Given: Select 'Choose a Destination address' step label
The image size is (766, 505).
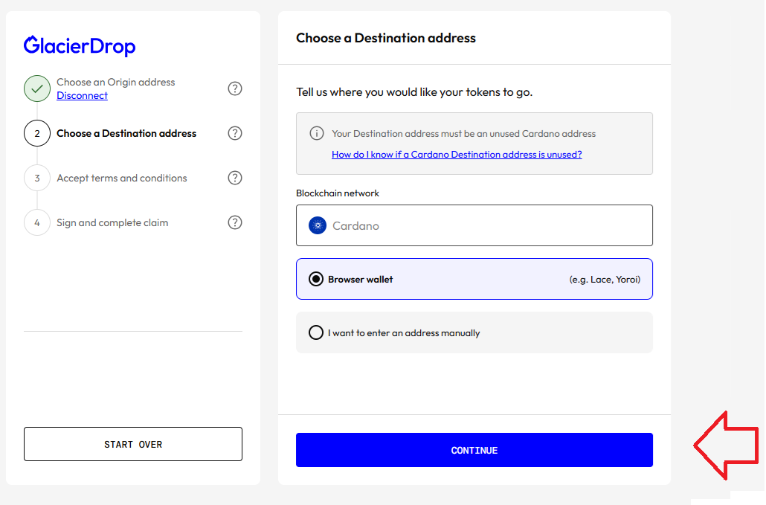Looking at the screenshot, I should click(x=126, y=133).
